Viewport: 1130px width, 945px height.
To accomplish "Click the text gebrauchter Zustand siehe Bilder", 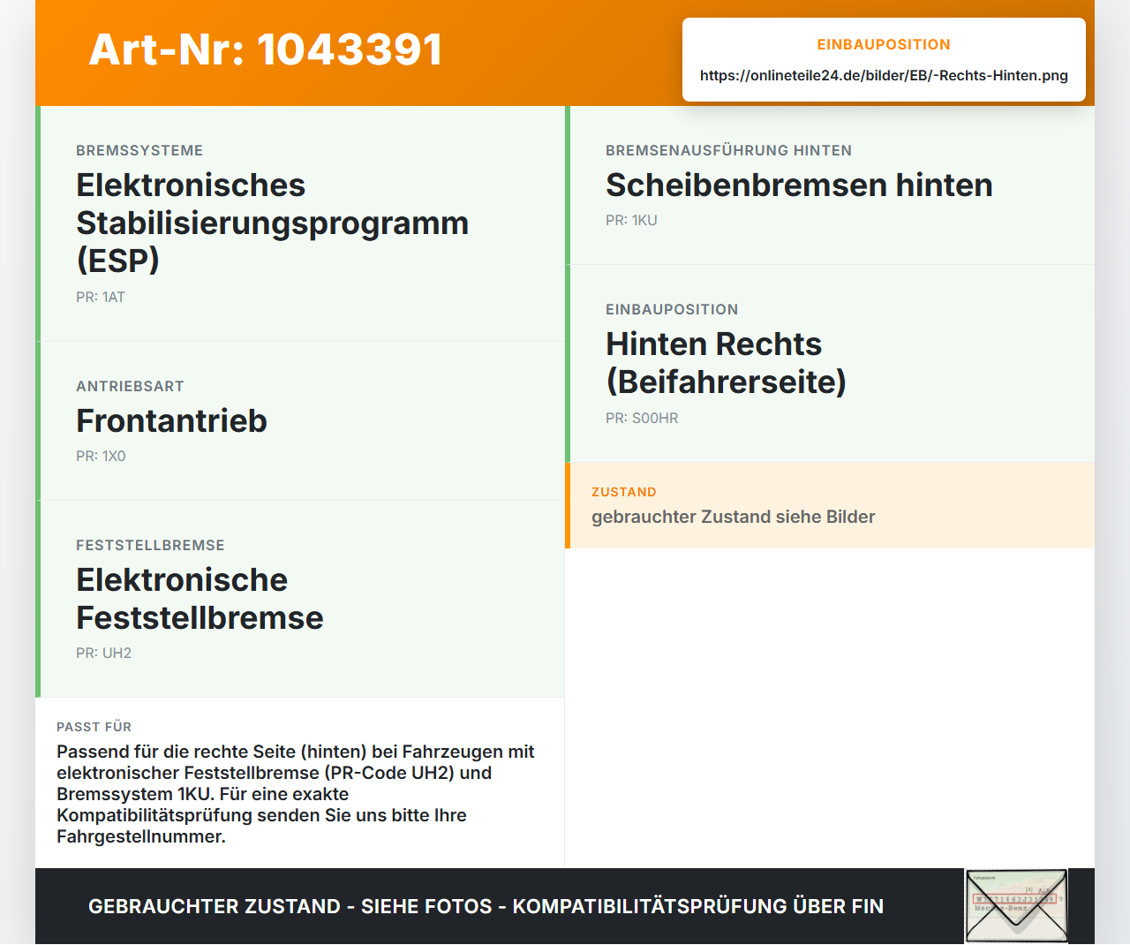I will 733,517.
